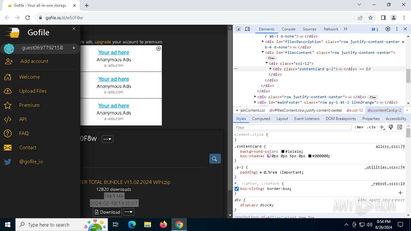Viewport: 411px width, 231px height.
Task: Reload the Gofile page
Action: pos(28,18)
